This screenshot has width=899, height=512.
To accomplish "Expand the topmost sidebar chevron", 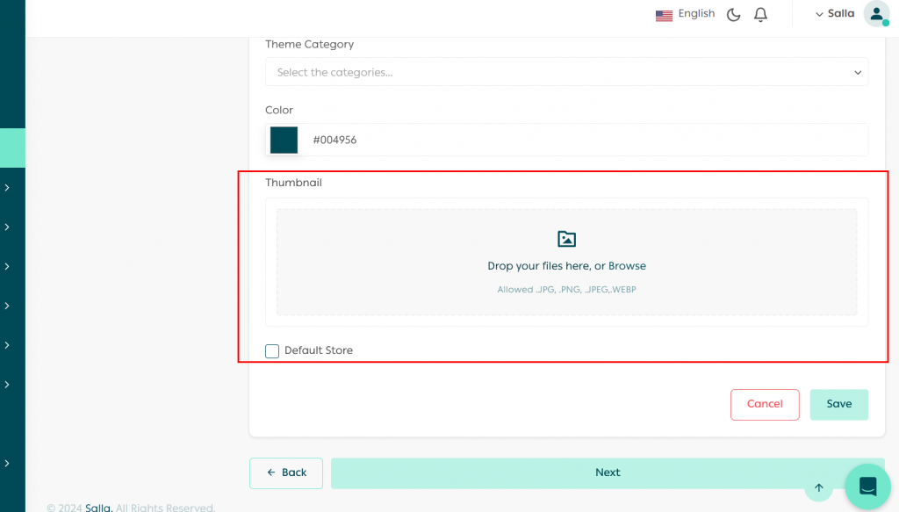I will 7,187.
